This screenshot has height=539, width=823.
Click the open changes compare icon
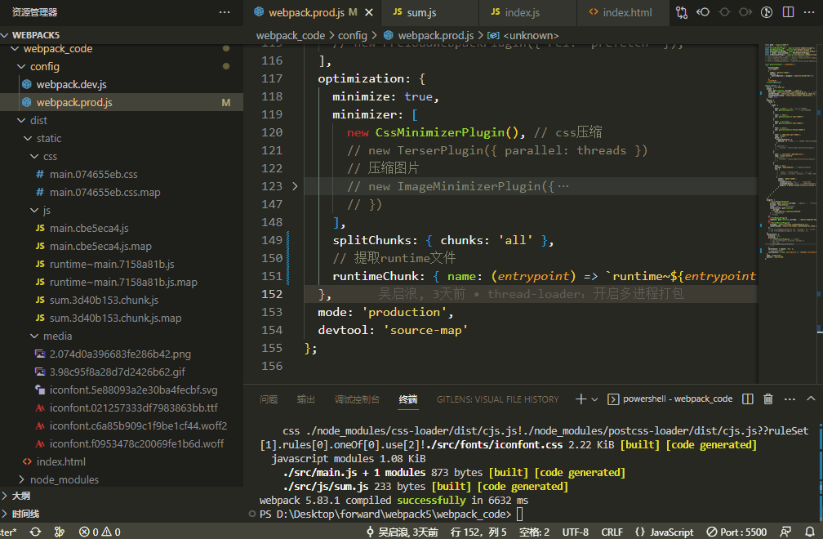pos(682,12)
